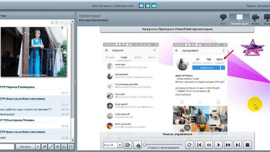Open conference room settings gear icon
Image resolution: width=270 pixels, height=152 pixels.
[141, 5]
